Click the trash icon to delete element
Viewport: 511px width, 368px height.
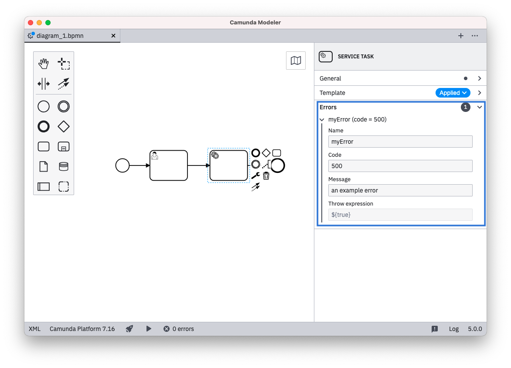tap(266, 176)
